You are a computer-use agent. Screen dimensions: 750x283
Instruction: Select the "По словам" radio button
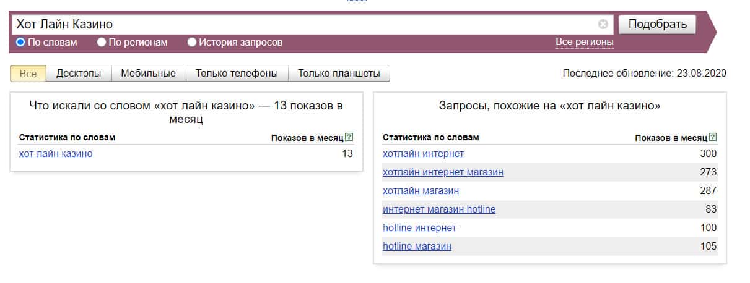coord(20,43)
